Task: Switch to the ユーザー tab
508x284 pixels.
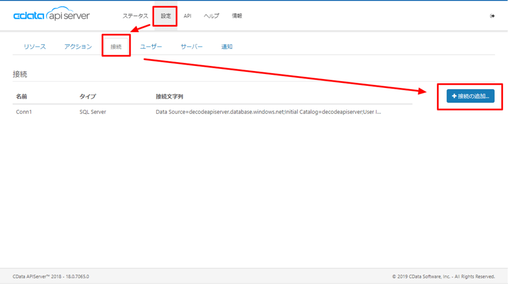Action: (x=151, y=46)
